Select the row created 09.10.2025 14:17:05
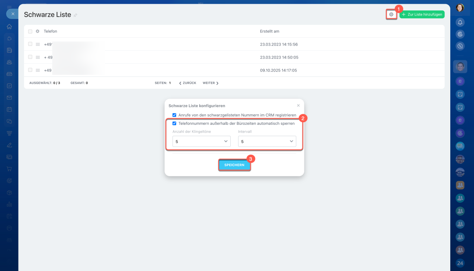The width and height of the screenshot is (474, 271). (30, 70)
